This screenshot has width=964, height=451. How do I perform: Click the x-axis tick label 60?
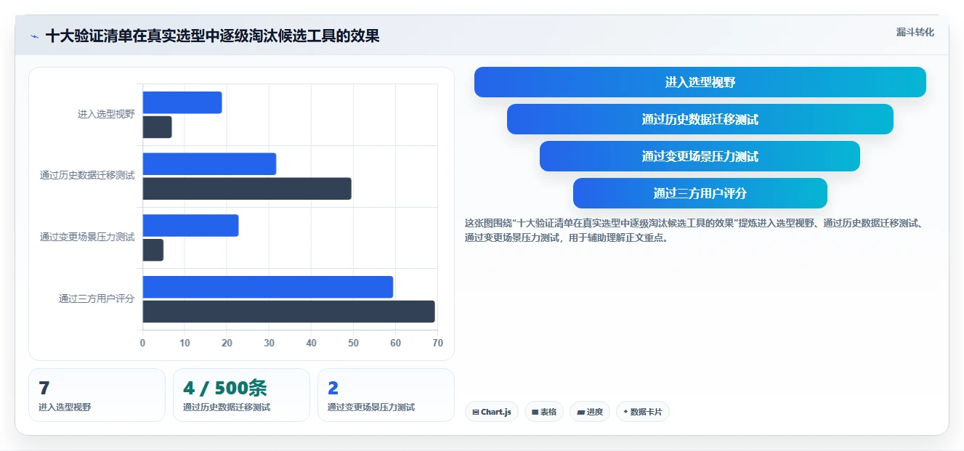[x=395, y=343]
